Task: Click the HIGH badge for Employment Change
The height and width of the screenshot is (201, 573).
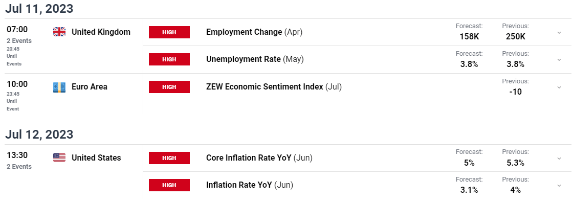Action: [x=169, y=32]
